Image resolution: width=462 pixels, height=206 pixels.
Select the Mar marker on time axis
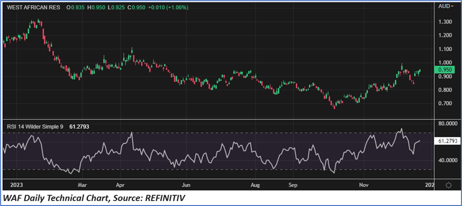coord(83,185)
